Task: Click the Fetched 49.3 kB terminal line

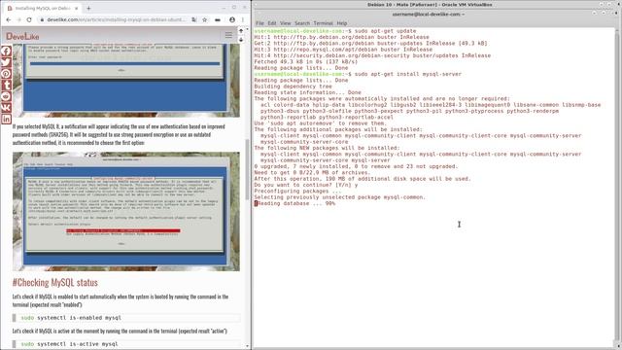Action: (x=306, y=62)
